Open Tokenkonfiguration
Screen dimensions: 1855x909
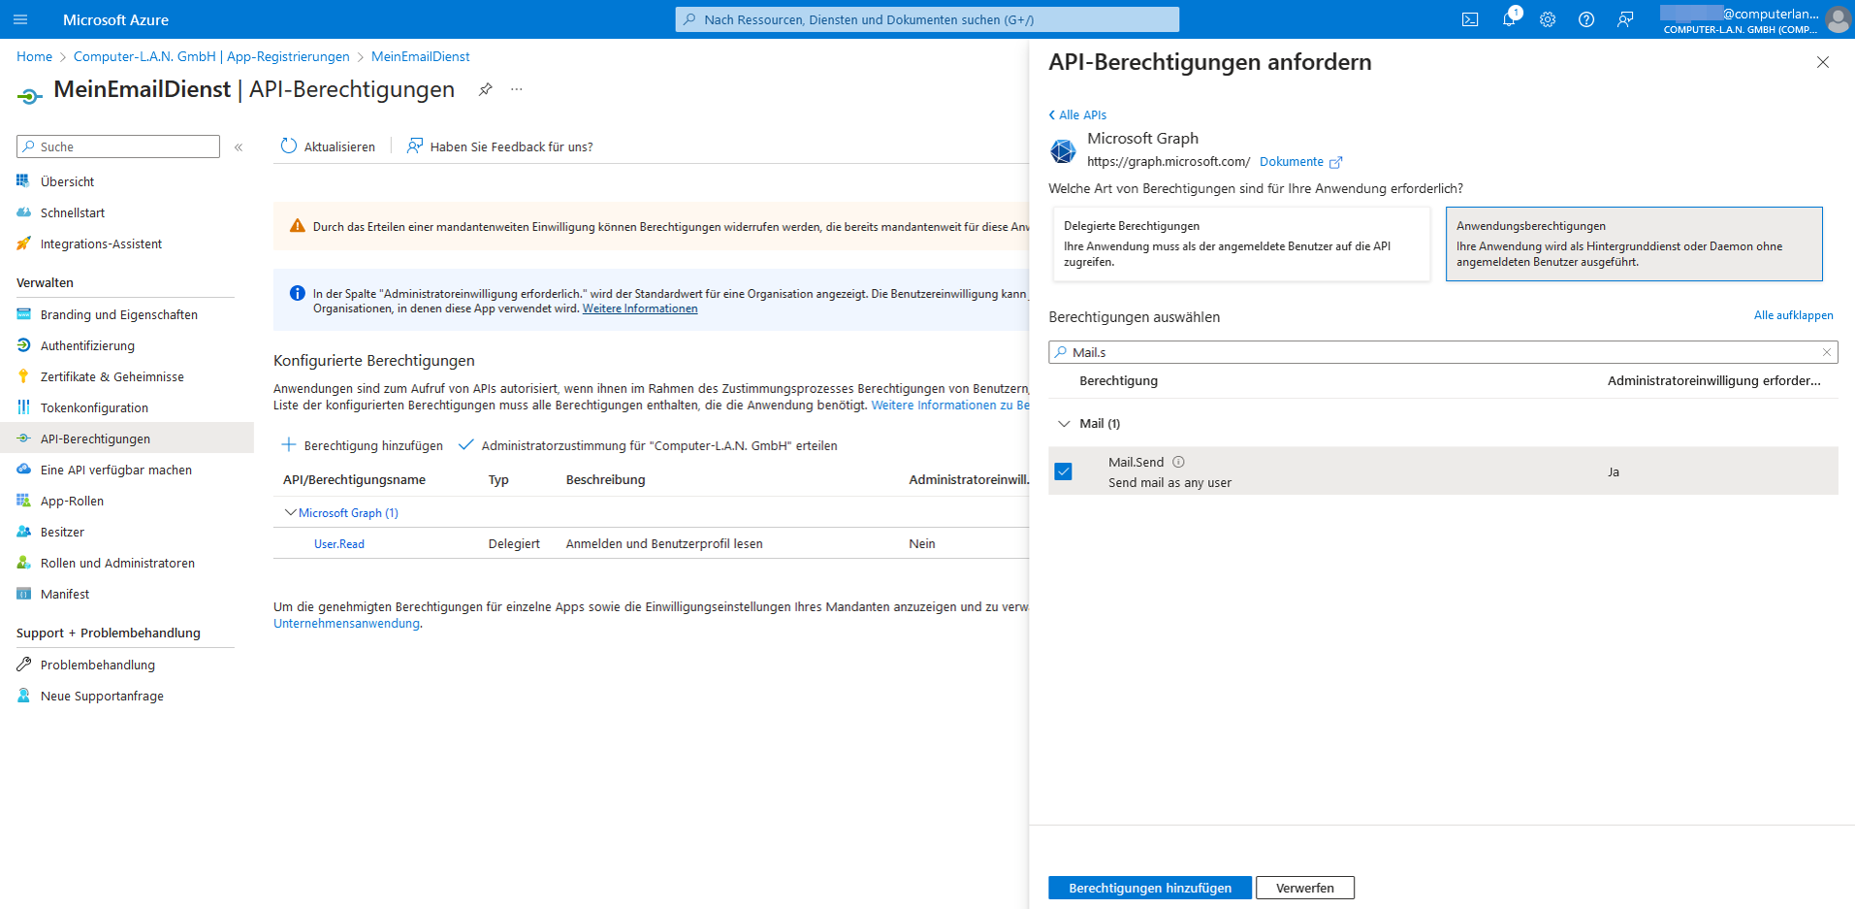[x=94, y=407]
